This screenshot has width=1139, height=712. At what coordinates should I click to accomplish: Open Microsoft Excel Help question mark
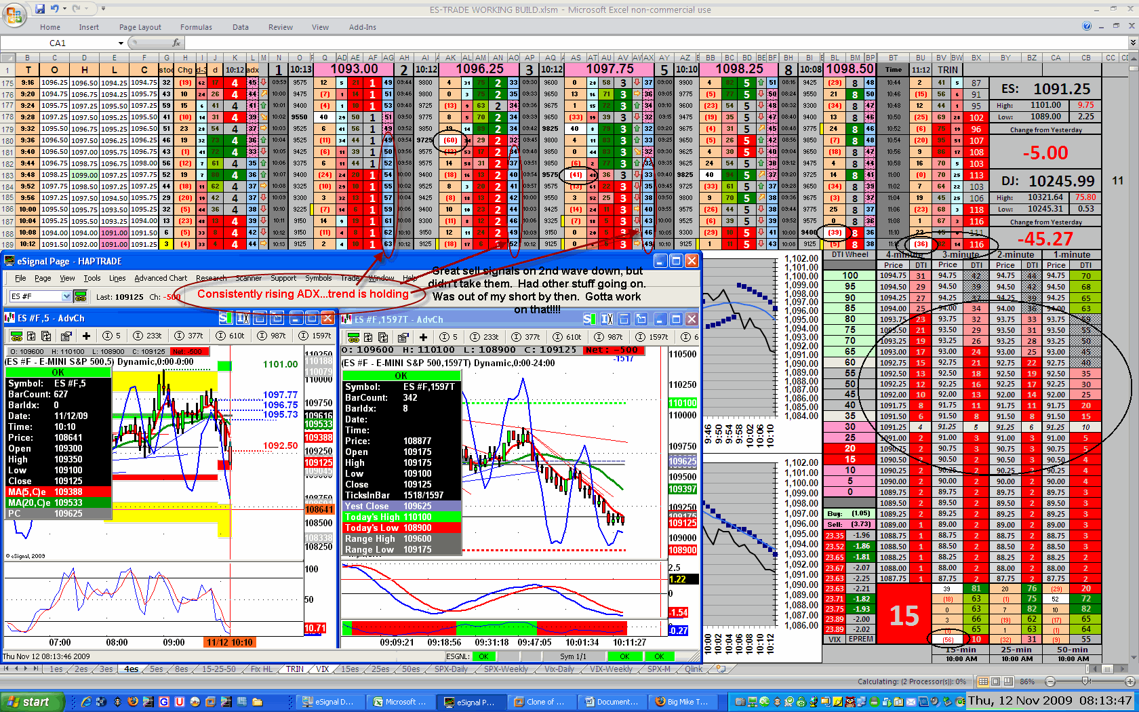coord(1087,26)
